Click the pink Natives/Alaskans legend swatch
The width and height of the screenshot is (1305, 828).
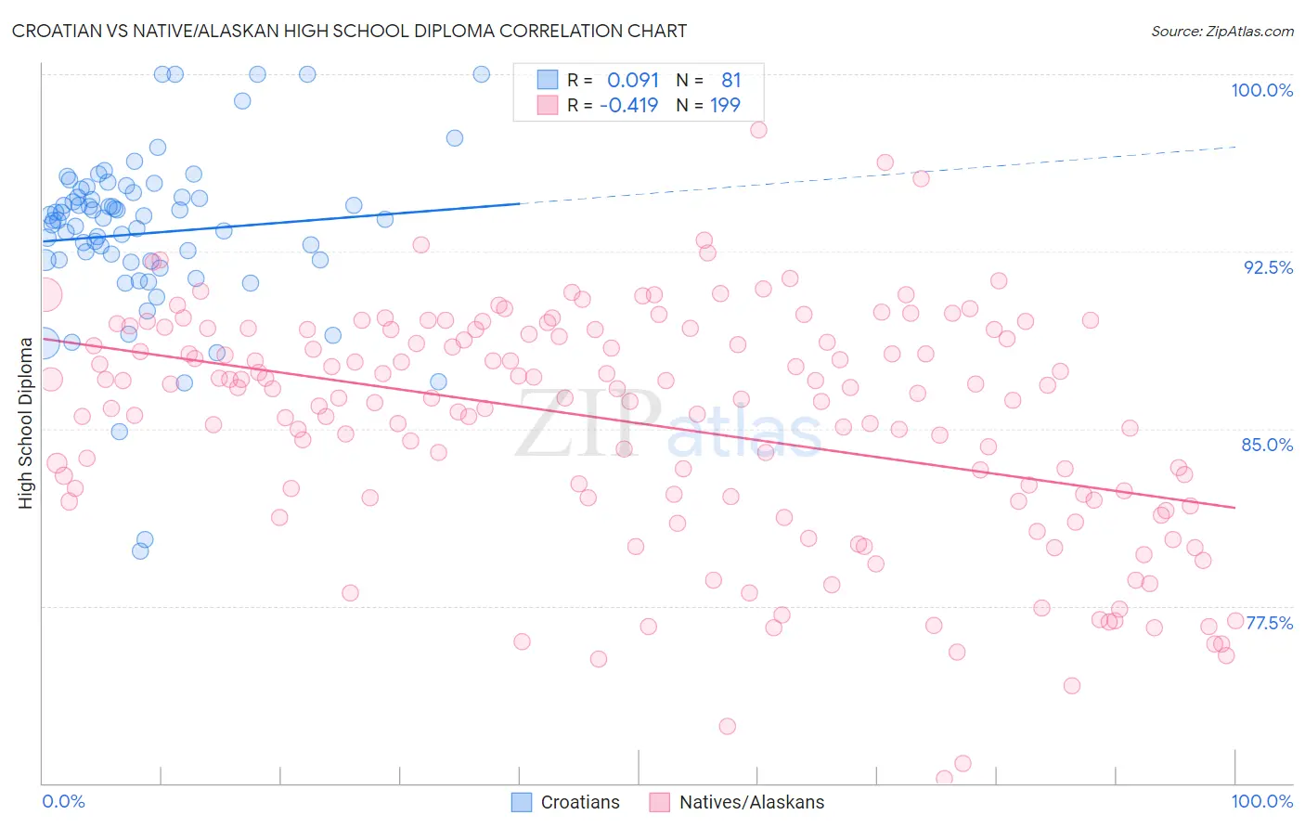coord(660,802)
